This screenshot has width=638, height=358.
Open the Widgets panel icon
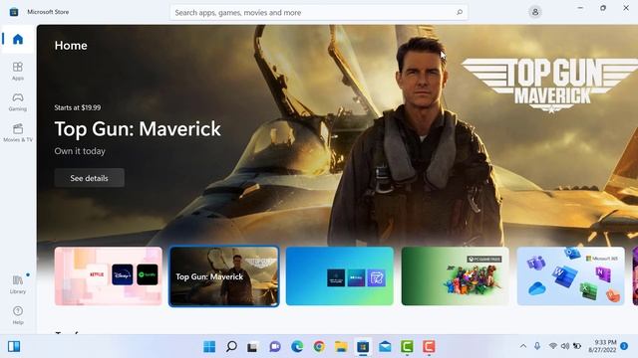(x=14, y=347)
